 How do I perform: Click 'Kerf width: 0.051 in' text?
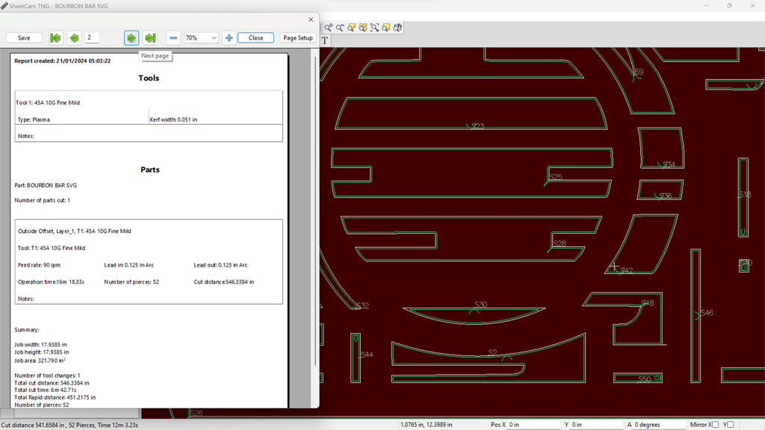click(173, 119)
